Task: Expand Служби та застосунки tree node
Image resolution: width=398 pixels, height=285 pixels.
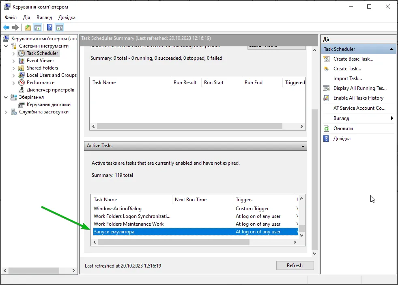Action: tap(6, 112)
